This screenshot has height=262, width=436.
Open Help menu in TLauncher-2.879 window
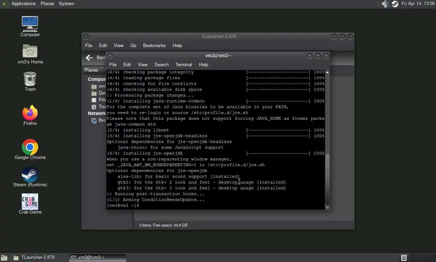tap(177, 45)
